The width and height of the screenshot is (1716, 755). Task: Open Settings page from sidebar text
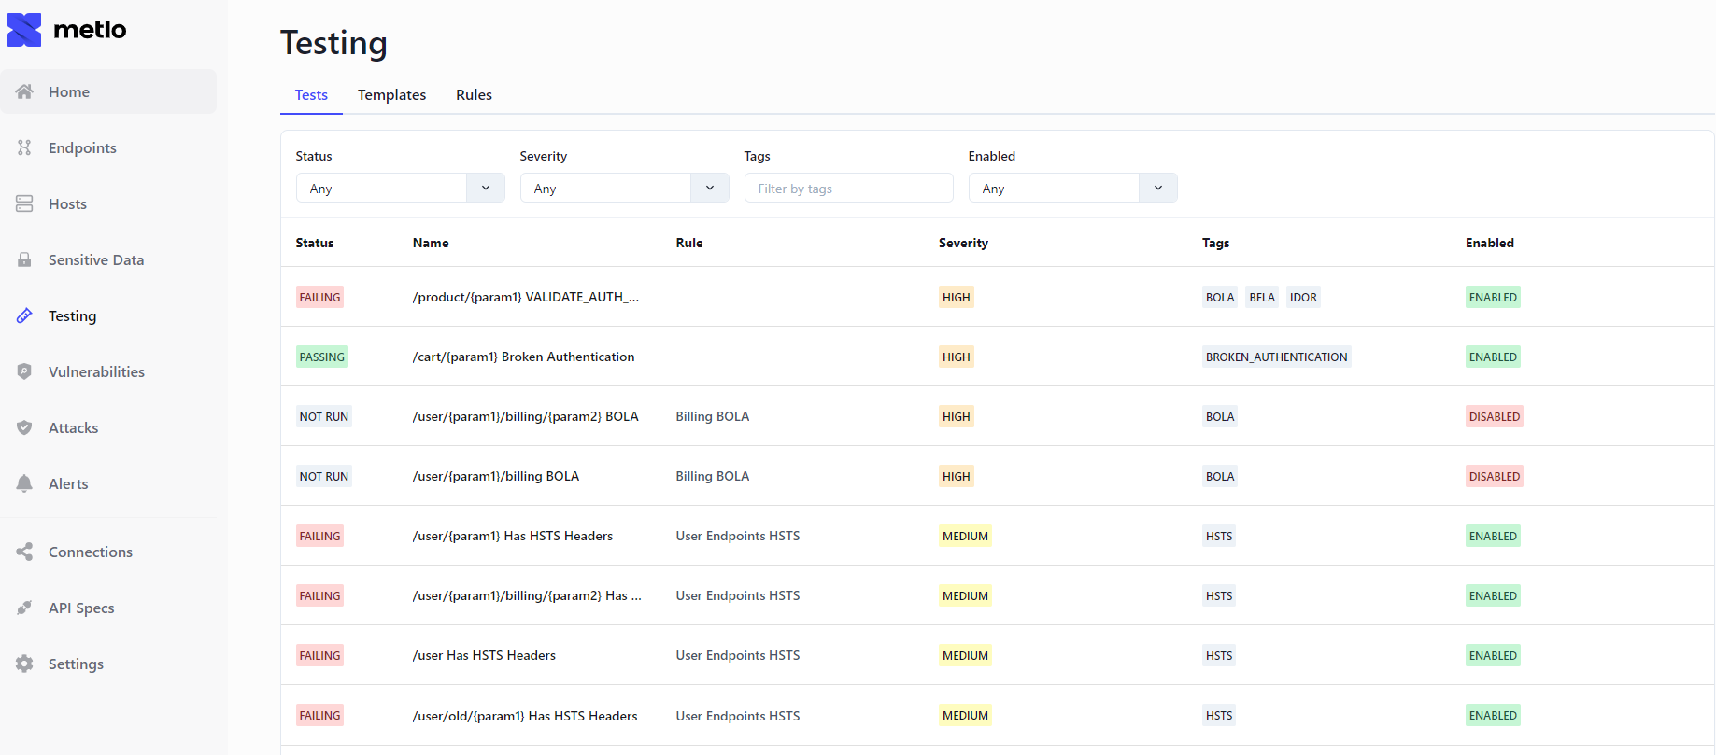[x=76, y=664]
